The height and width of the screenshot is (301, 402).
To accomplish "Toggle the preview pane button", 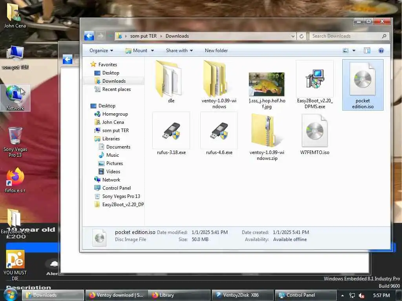I will 367,51.
